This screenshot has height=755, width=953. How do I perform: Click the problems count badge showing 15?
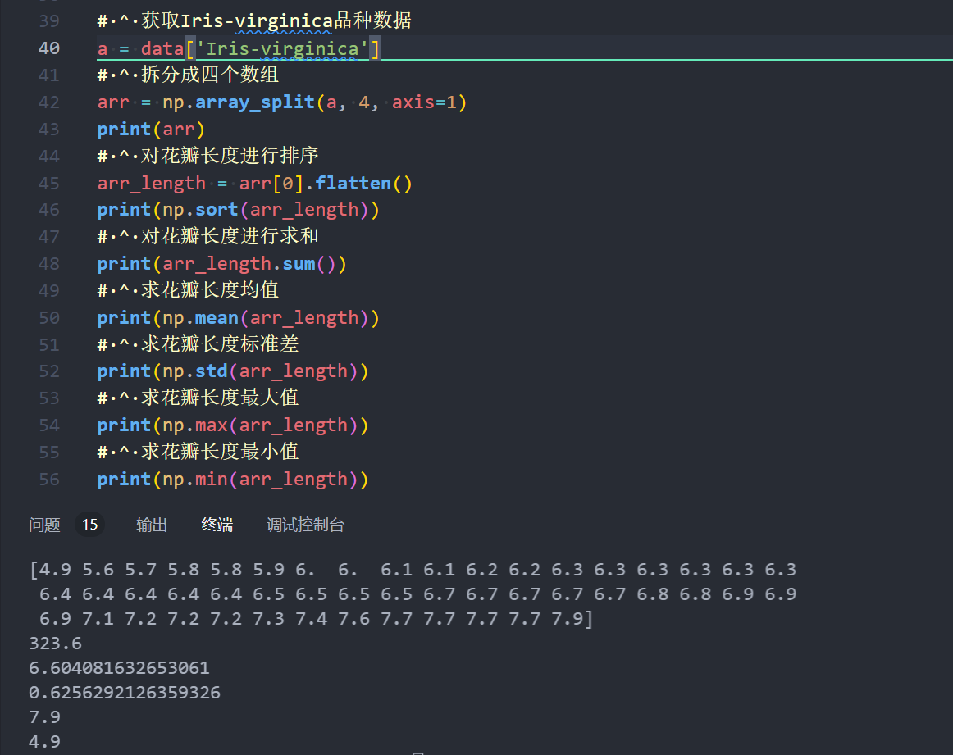[x=89, y=524]
